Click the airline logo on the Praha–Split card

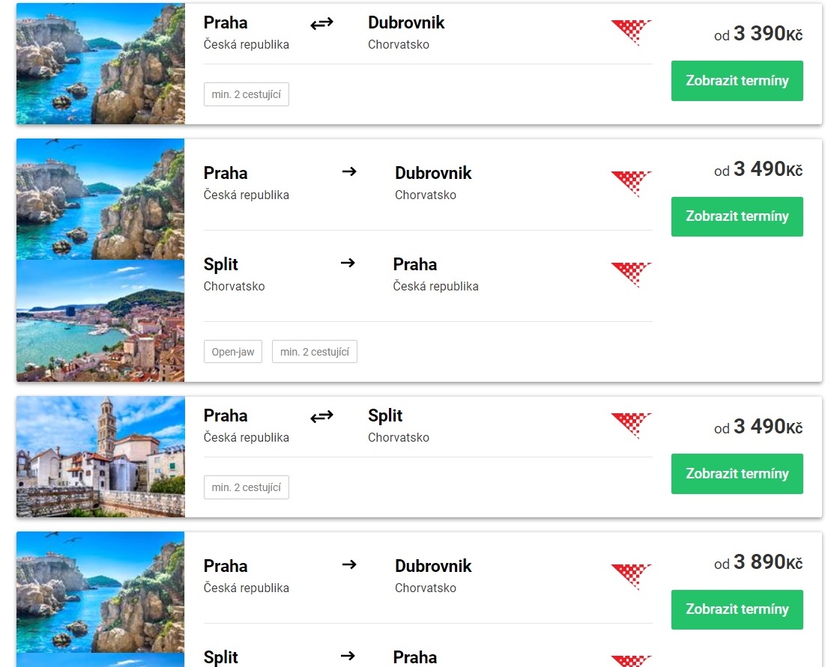click(631, 424)
